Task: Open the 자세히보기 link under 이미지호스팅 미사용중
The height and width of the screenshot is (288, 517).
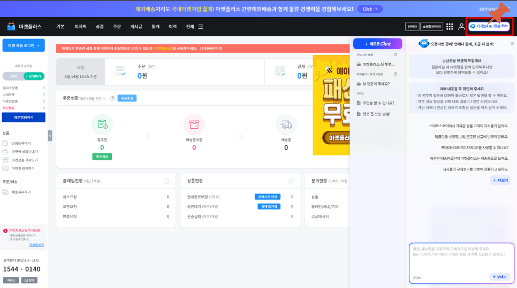Action: click(x=36, y=245)
